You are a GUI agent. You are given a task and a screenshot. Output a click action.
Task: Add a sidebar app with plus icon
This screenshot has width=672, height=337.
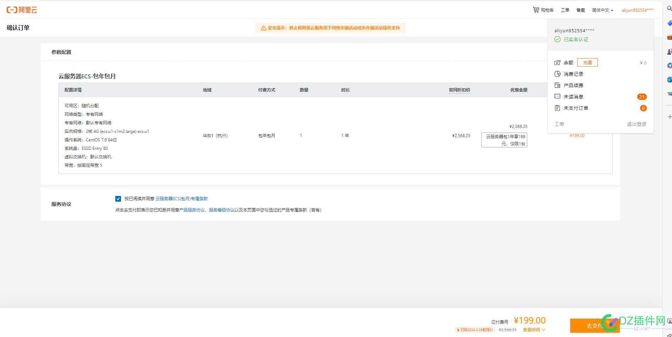[670, 117]
